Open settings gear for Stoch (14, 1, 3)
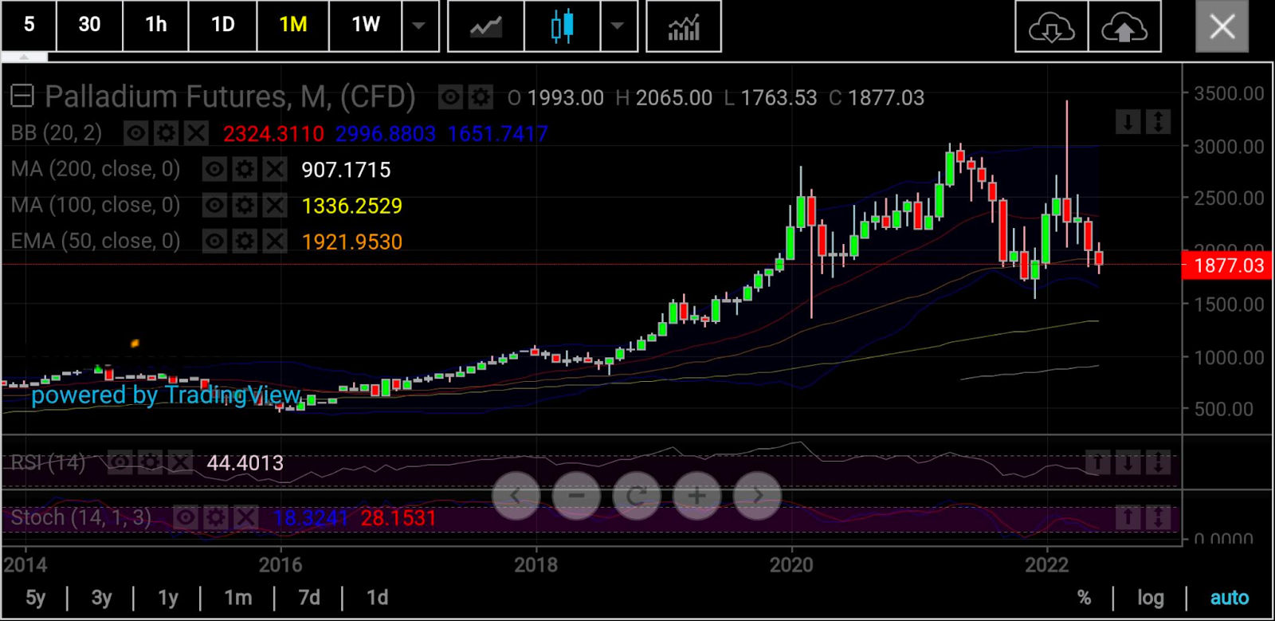1275x621 pixels. pyautogui.click(x=216, y=518)
